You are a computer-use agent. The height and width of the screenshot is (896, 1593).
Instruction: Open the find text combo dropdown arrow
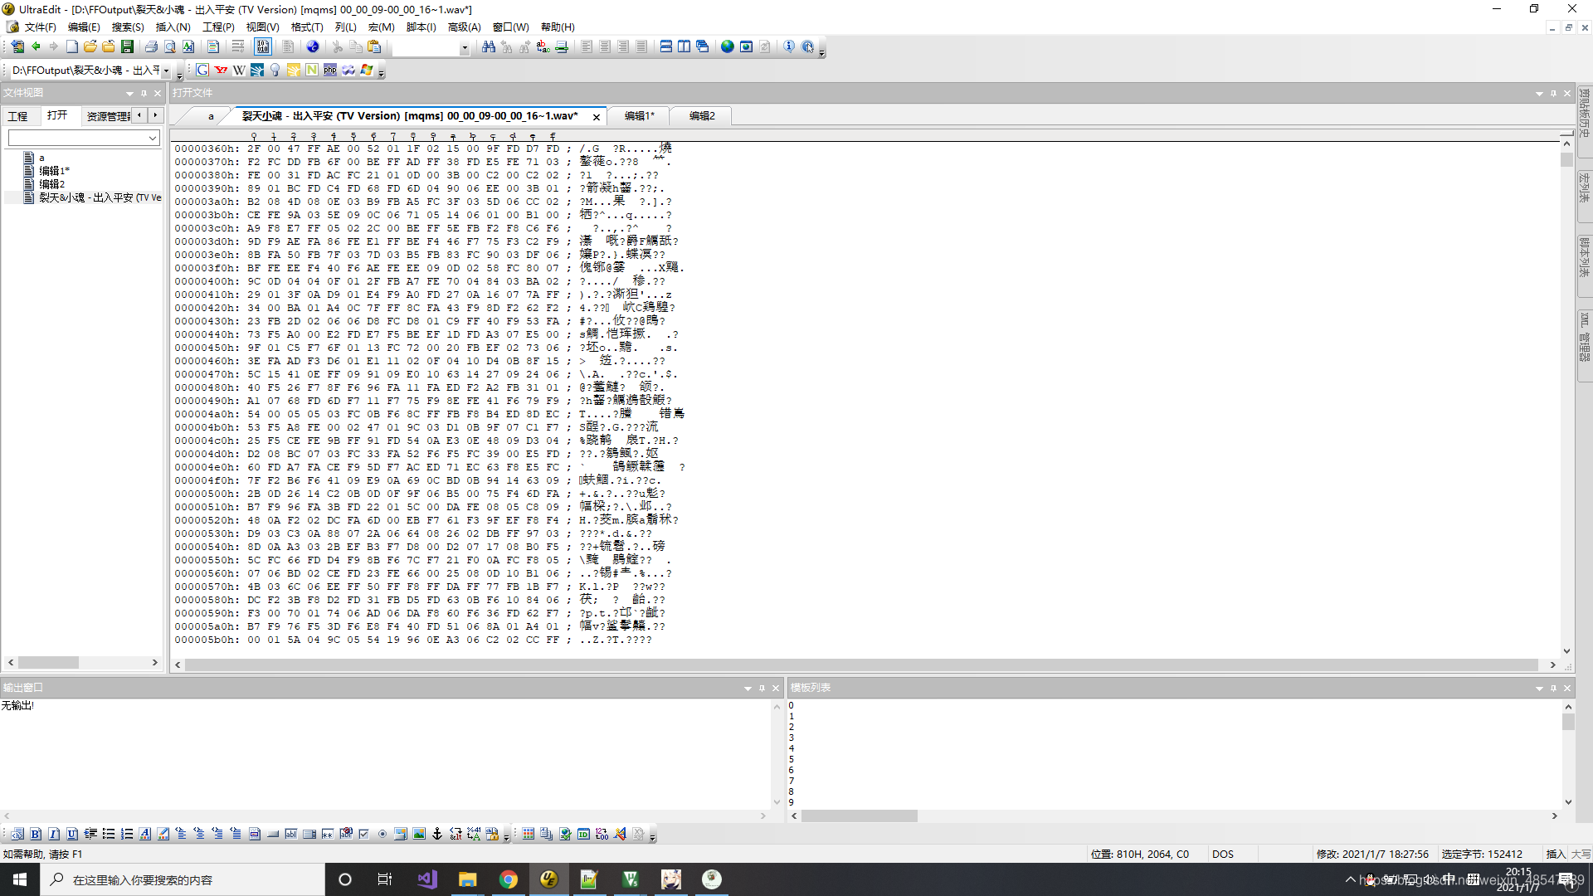pyautogui.click(x=465, y=48)
